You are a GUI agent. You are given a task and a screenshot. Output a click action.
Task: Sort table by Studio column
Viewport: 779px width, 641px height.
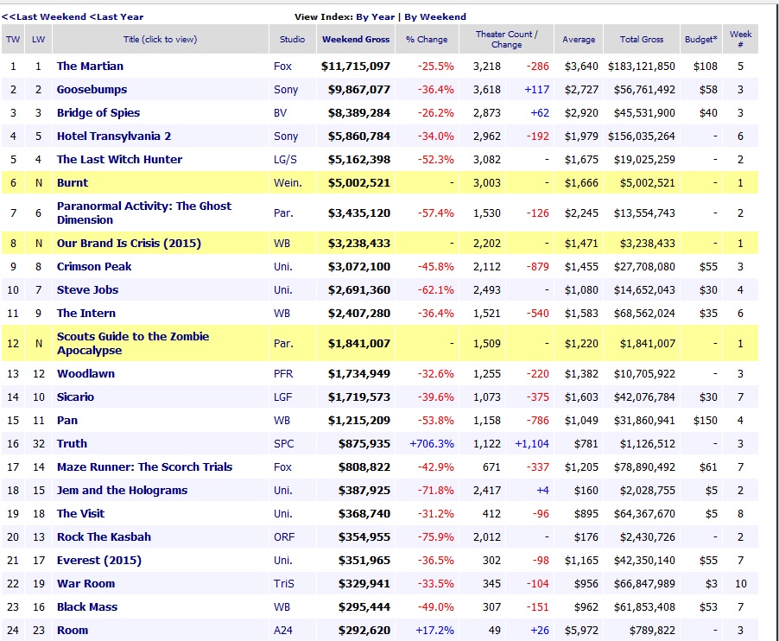point(292,40)
